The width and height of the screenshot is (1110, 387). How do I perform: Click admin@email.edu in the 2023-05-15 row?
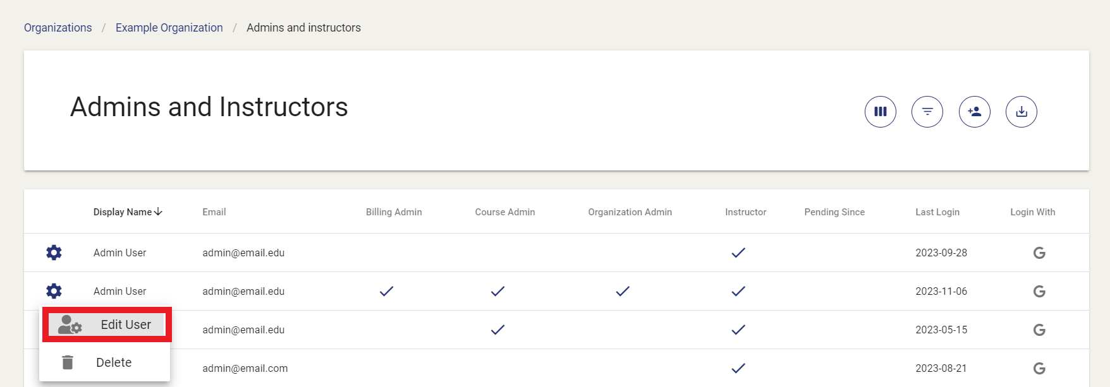[243, 330]
